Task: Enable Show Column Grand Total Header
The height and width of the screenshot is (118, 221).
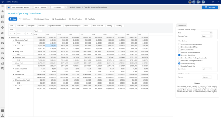Action: click(180, 44)
